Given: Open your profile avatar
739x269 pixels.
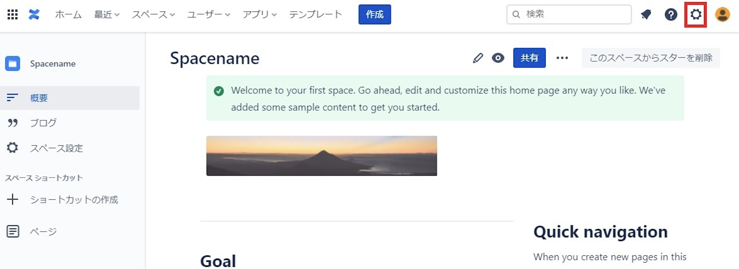Looking at the screenshot, I should tap(722, 14).
